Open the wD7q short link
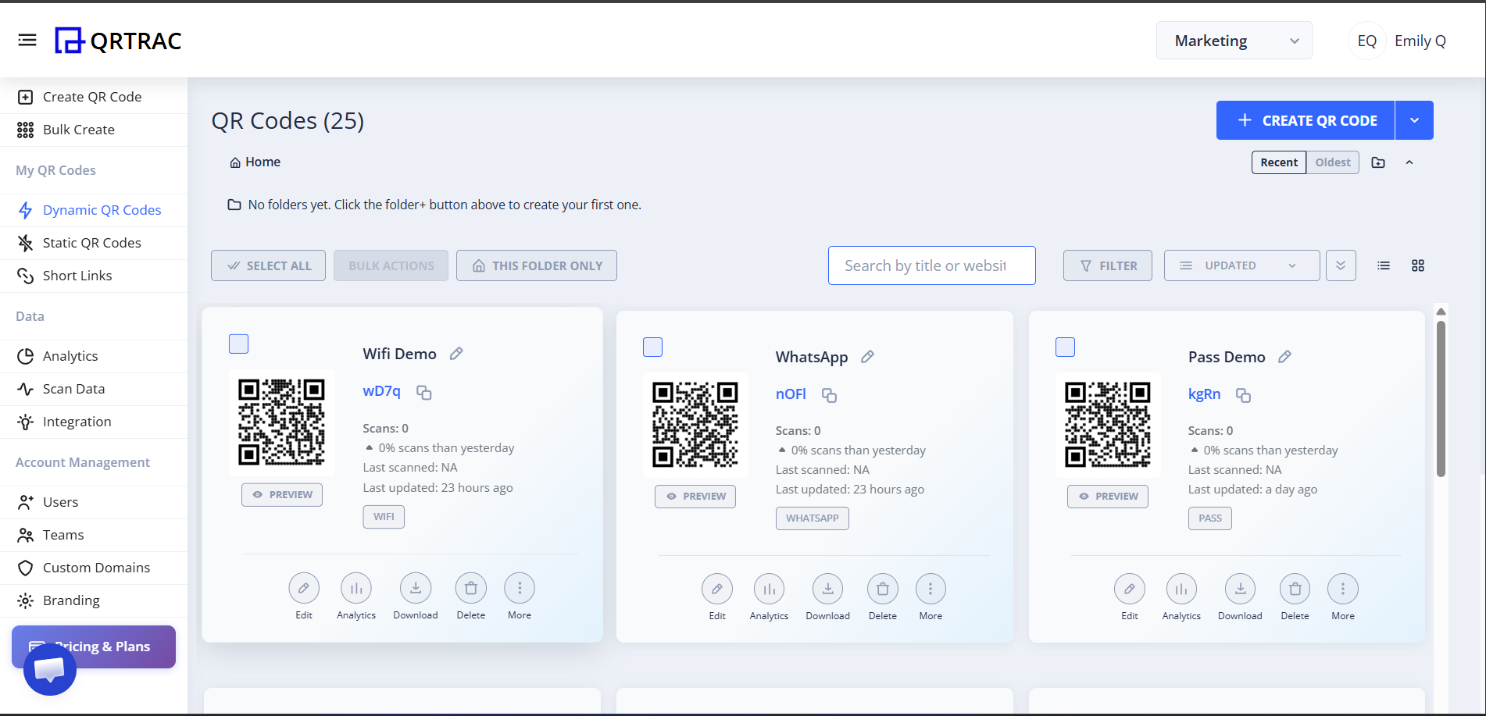The width and height of the screenshot is (1486, 716). click(381, 391)
